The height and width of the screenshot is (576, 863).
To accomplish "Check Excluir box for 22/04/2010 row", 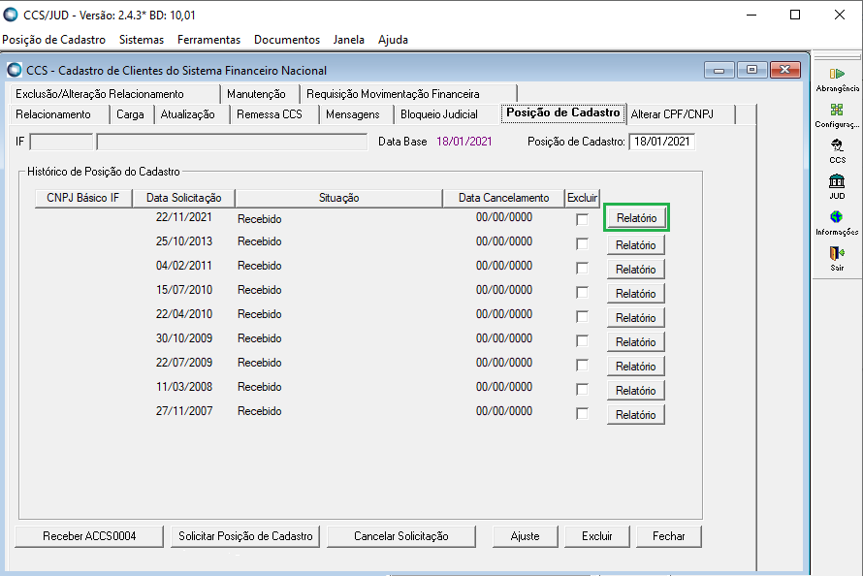I will point(582,316).
